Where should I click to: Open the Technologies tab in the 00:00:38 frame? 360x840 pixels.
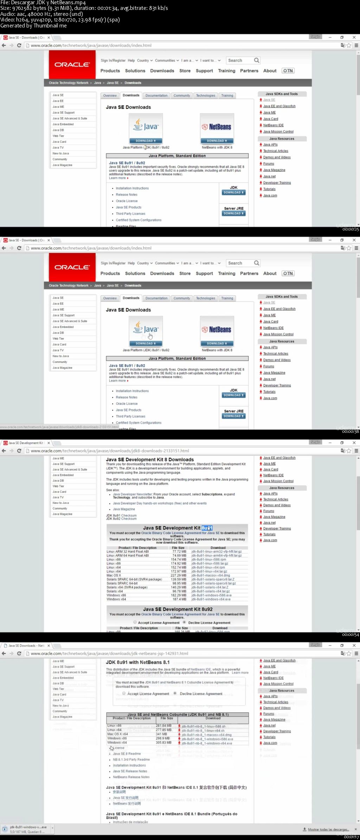[206, 298]
